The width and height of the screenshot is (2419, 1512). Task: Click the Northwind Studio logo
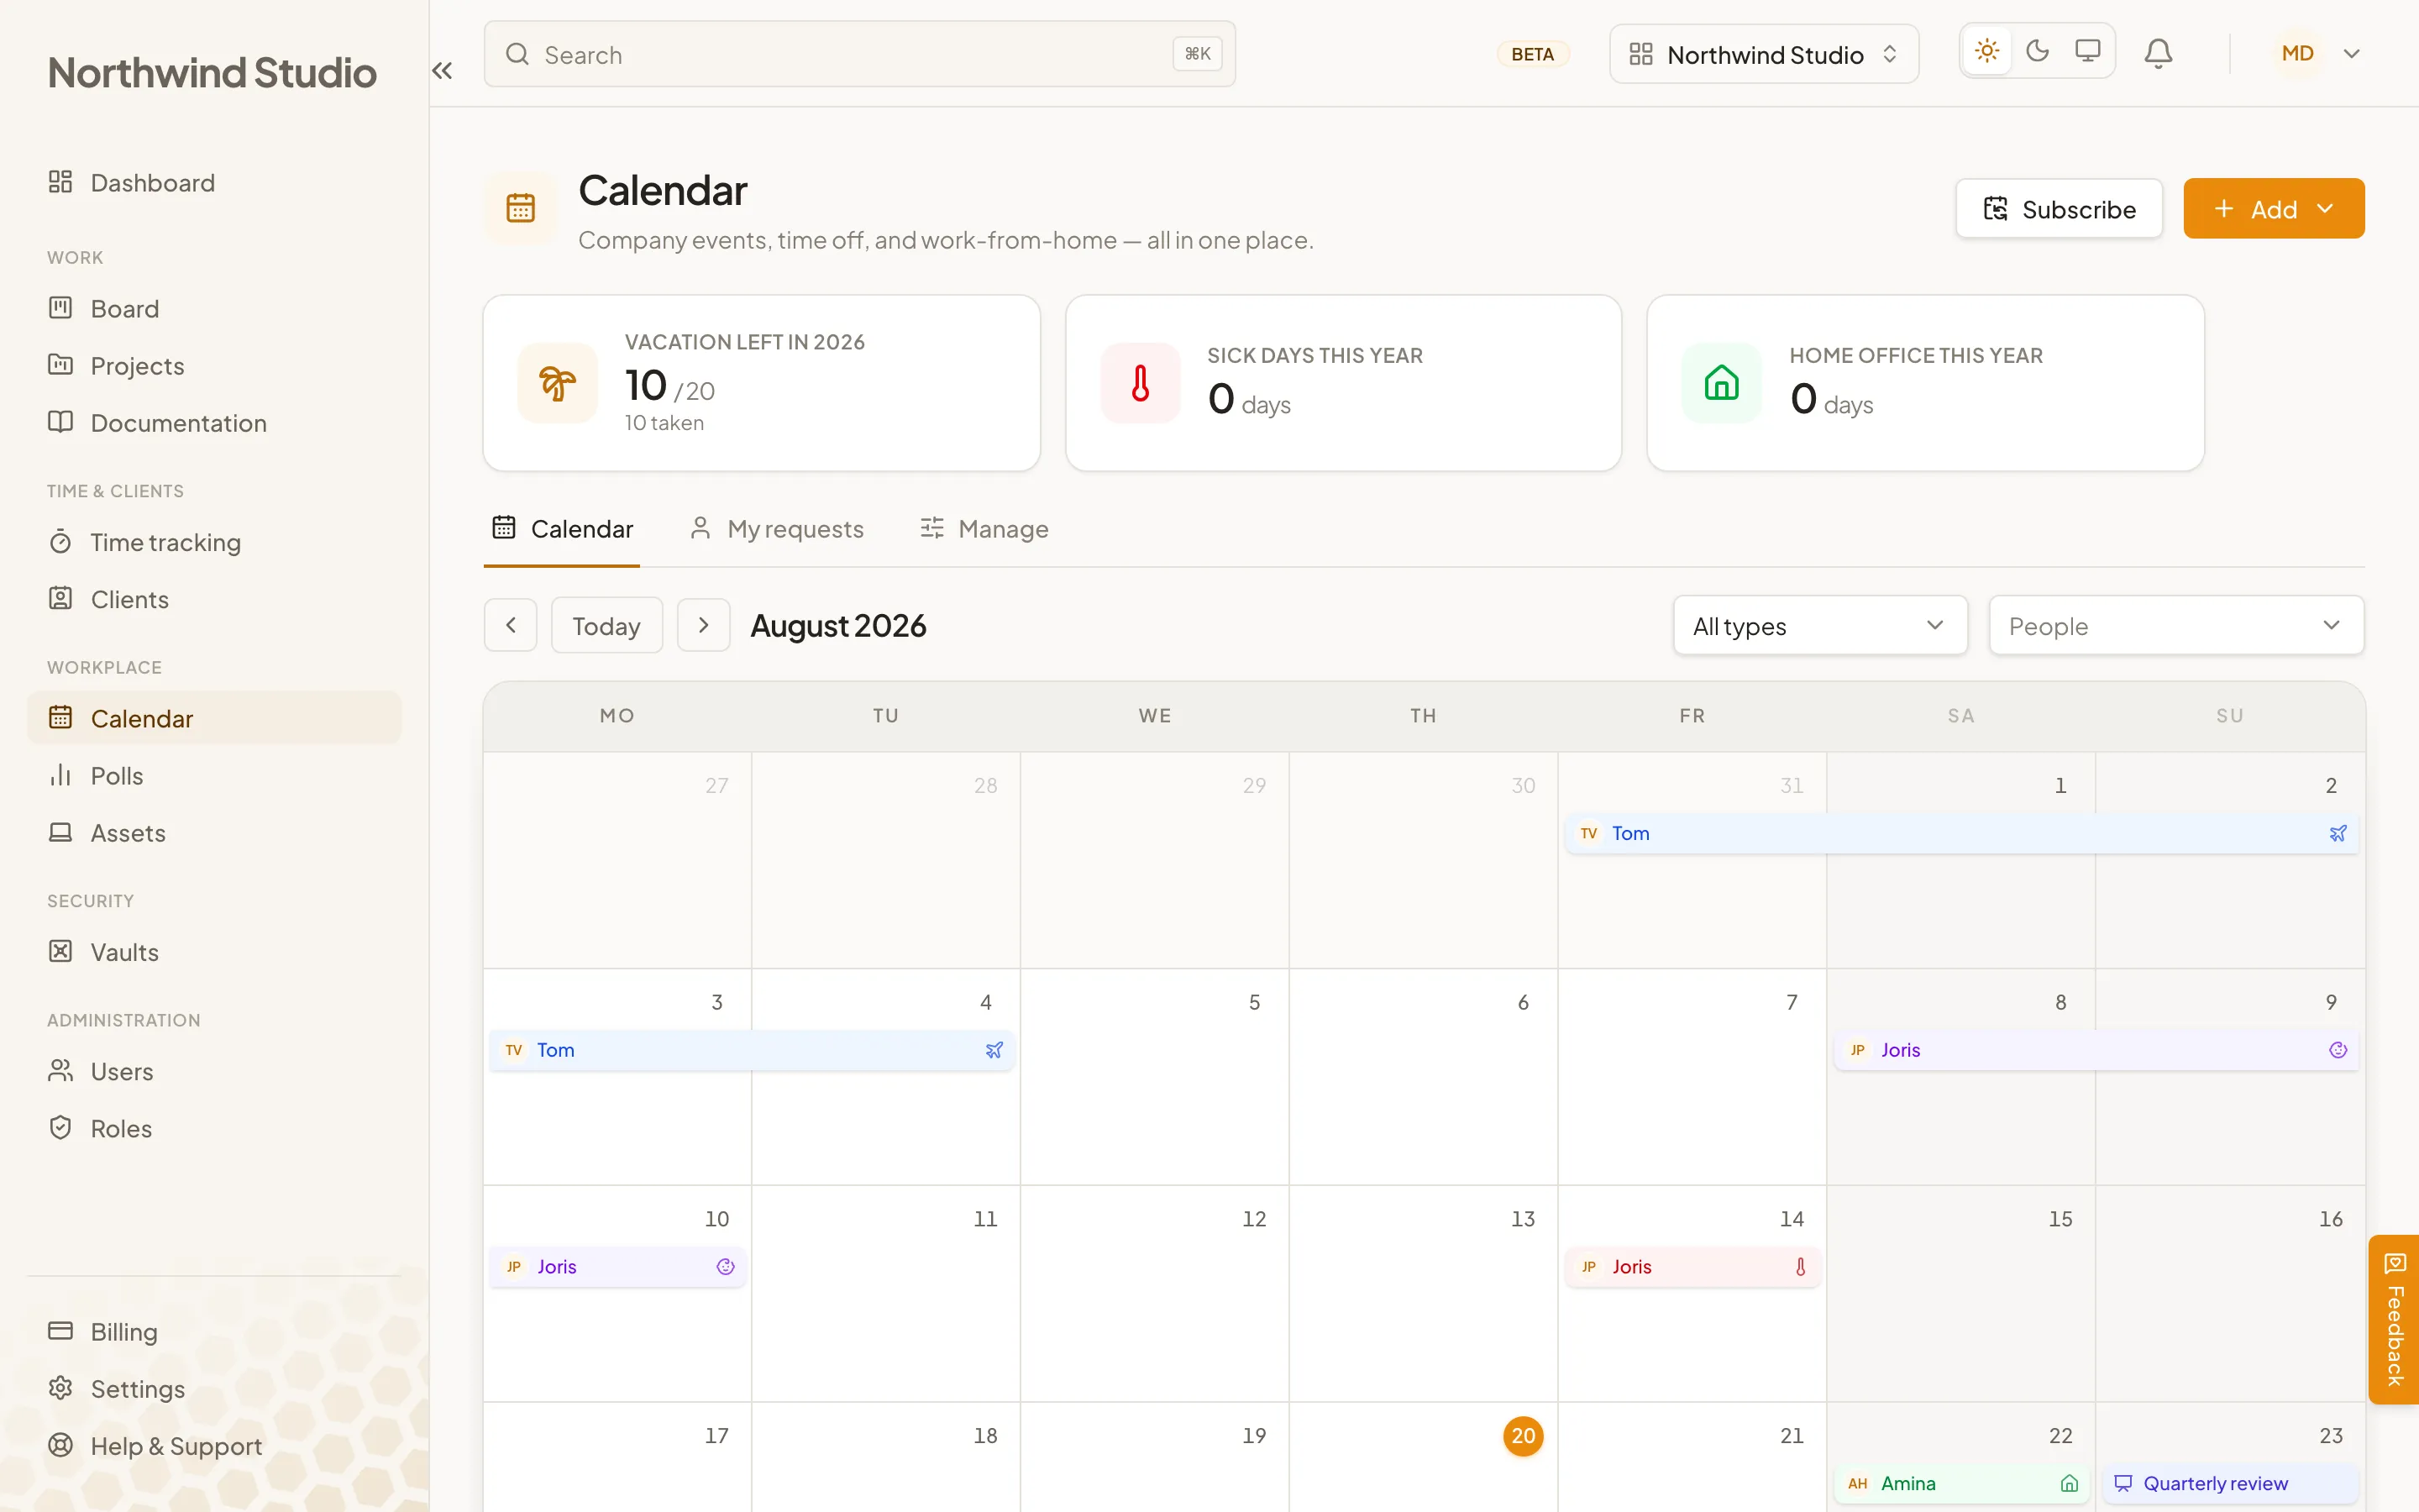tap(212, 72)
